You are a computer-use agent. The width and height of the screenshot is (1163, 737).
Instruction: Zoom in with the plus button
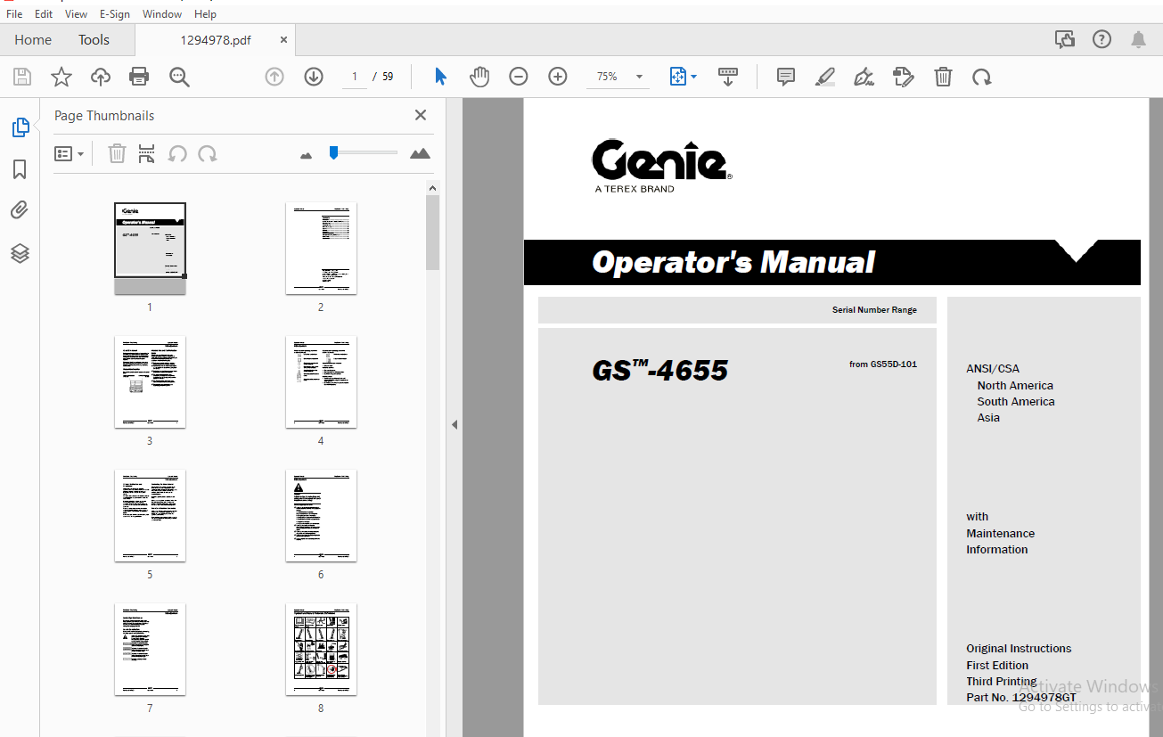[x=558, y=77]
